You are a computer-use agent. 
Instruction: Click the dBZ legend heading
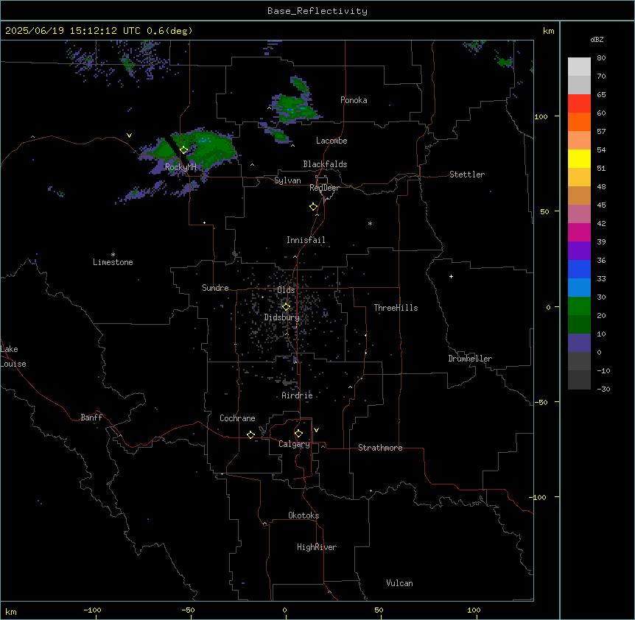point(597,39)
